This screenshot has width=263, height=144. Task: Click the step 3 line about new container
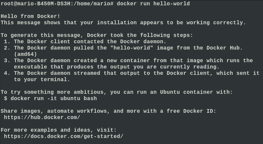coord(129,61)
